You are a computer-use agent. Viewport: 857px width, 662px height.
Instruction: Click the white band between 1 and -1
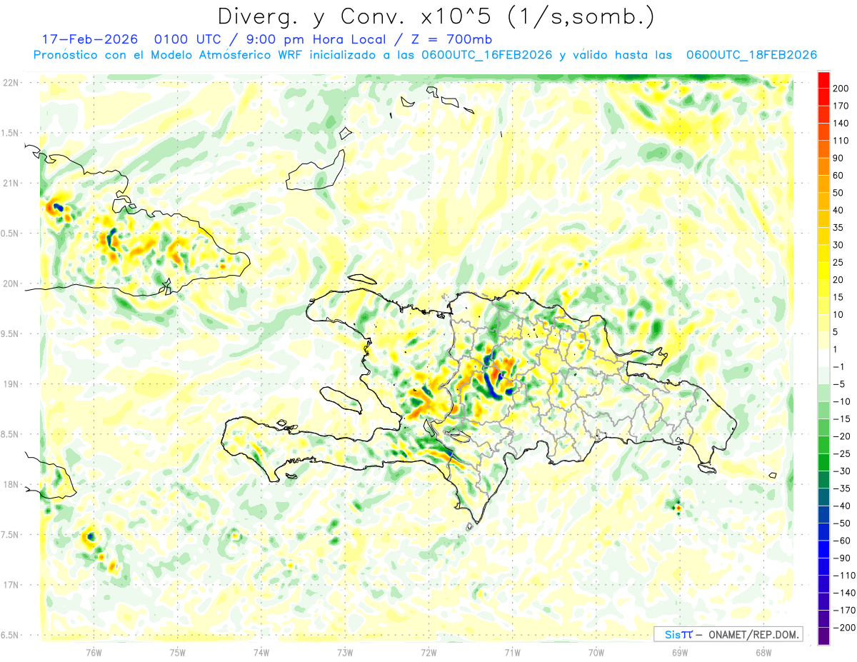pos(823,358)
